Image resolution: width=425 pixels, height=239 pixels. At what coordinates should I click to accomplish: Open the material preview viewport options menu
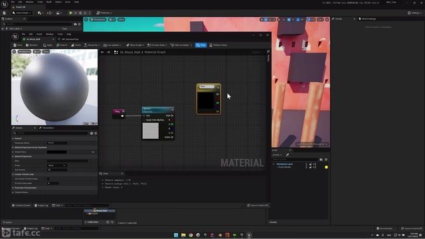point(15,52)
